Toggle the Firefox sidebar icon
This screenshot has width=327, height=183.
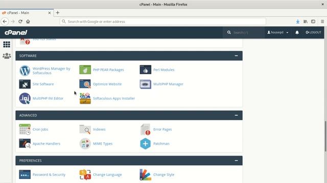[x=313, y=21]
